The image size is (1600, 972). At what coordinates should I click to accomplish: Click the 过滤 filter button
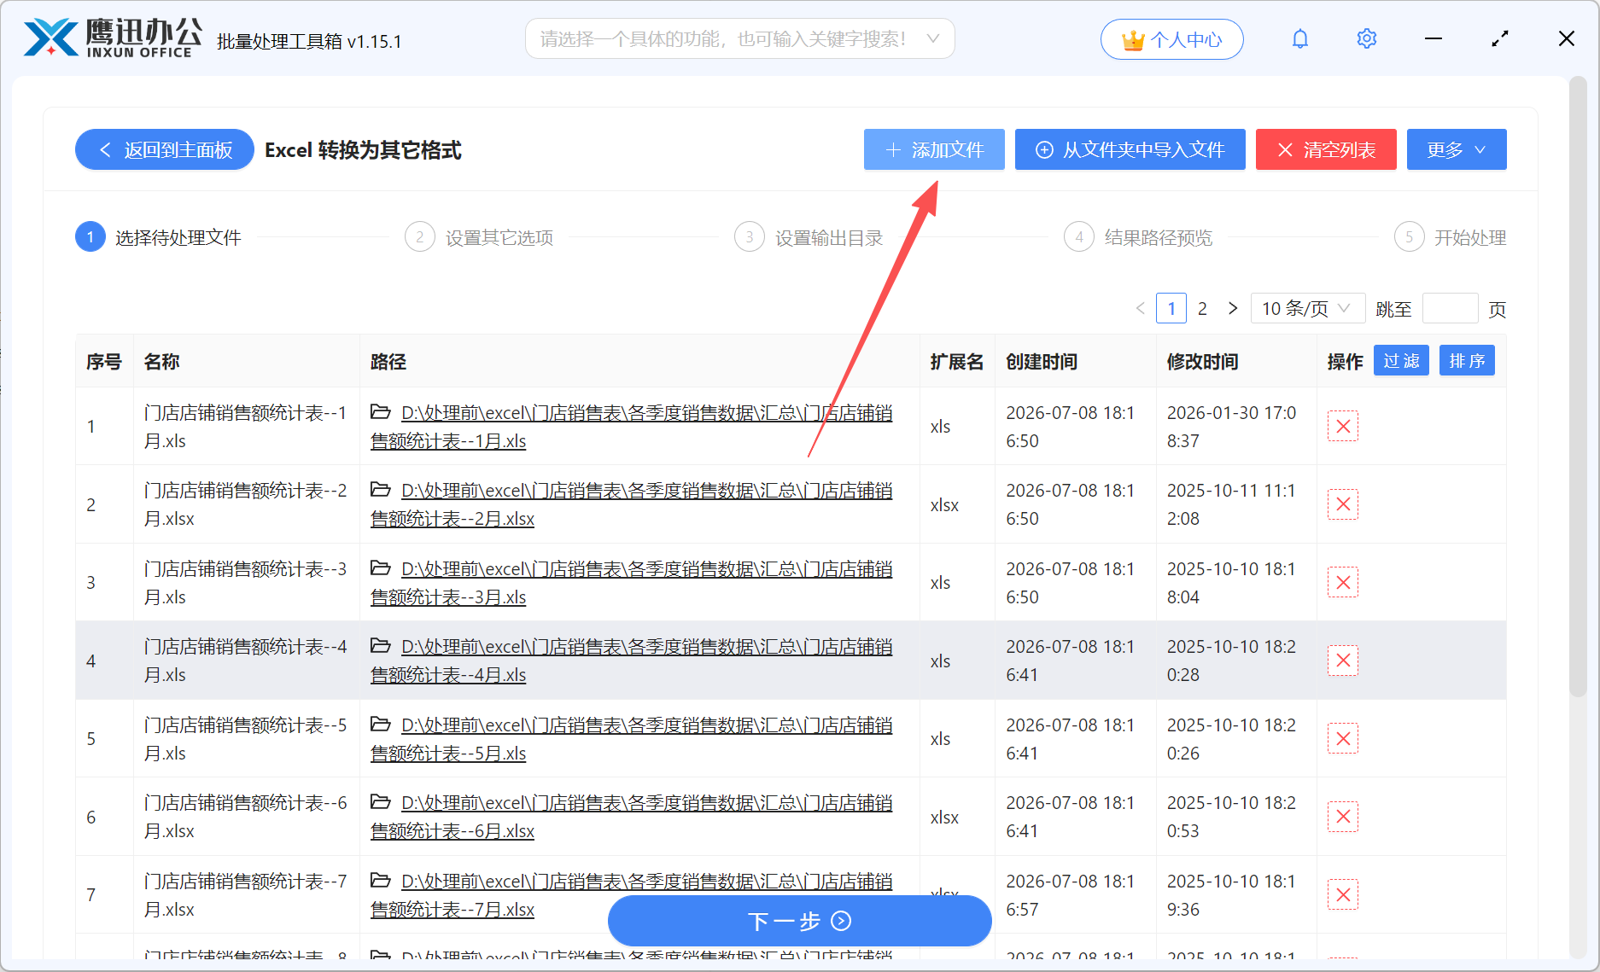tap(1401, 361)
